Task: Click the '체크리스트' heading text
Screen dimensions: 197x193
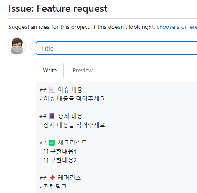Action: (x=72, y=142)
